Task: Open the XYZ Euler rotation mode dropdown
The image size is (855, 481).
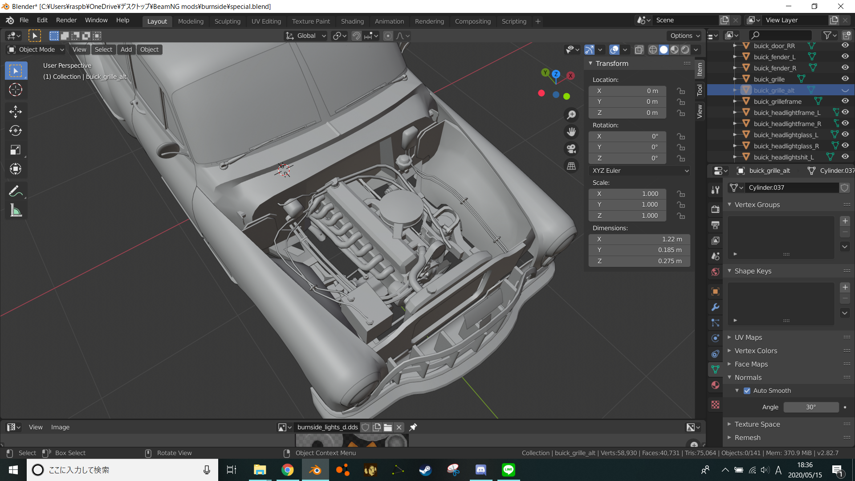Action: pyautogui.click(x=639, y=171)
